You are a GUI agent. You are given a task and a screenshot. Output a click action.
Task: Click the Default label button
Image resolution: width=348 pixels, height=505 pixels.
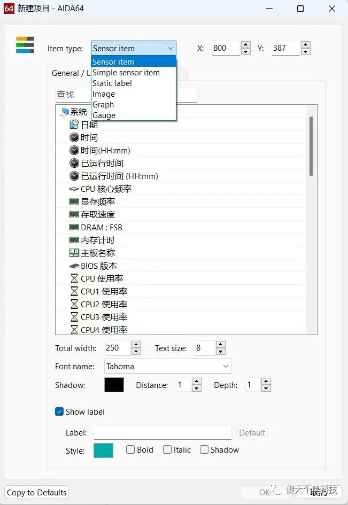252,432
